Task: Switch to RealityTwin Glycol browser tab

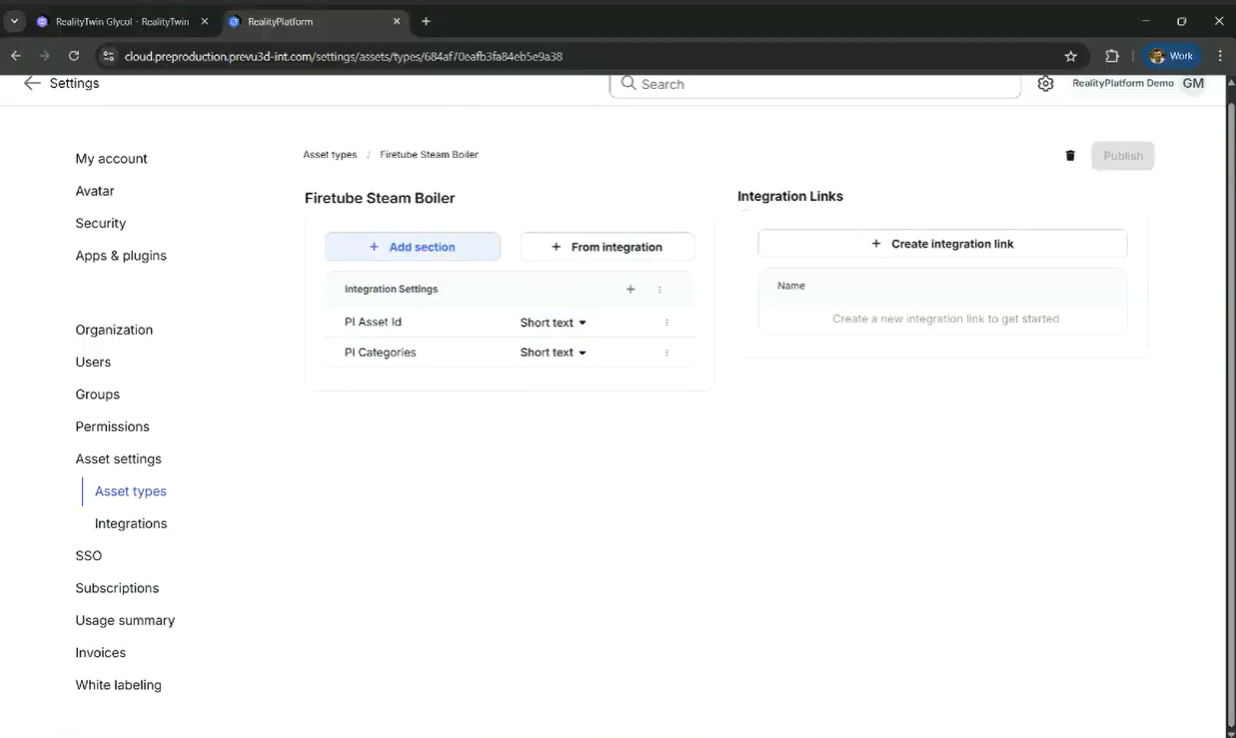Action: click(x=122, y=21)
